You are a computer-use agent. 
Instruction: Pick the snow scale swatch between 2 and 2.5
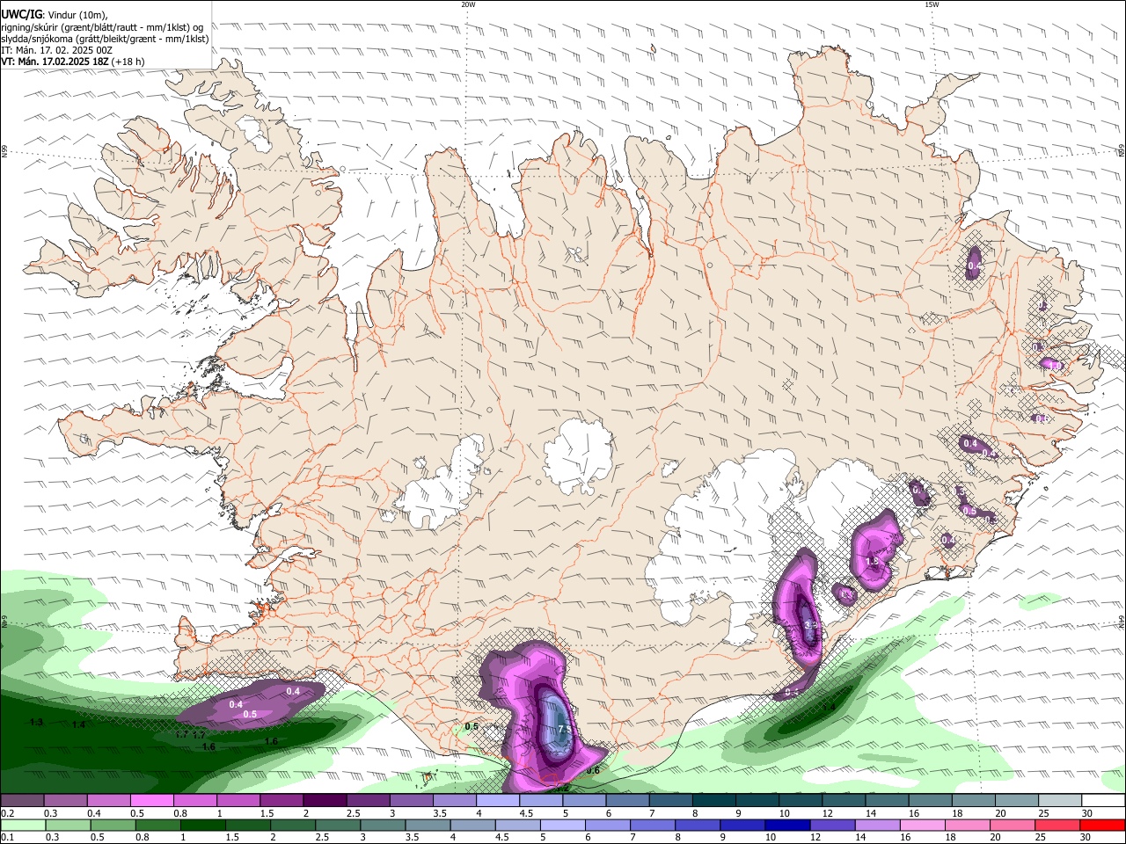click(x=324, y=801)
